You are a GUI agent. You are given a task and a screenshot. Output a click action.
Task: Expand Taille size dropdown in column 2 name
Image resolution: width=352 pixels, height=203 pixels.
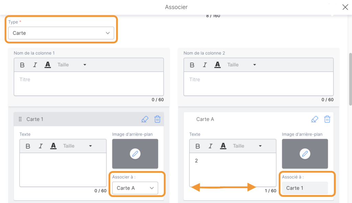point(242,65)
